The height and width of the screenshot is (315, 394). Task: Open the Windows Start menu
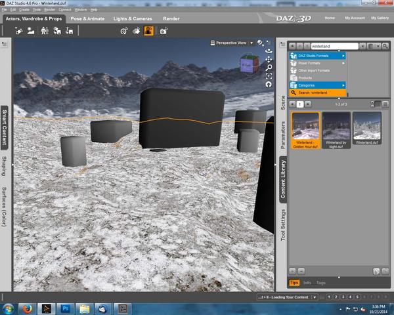(x=9, y=309)
